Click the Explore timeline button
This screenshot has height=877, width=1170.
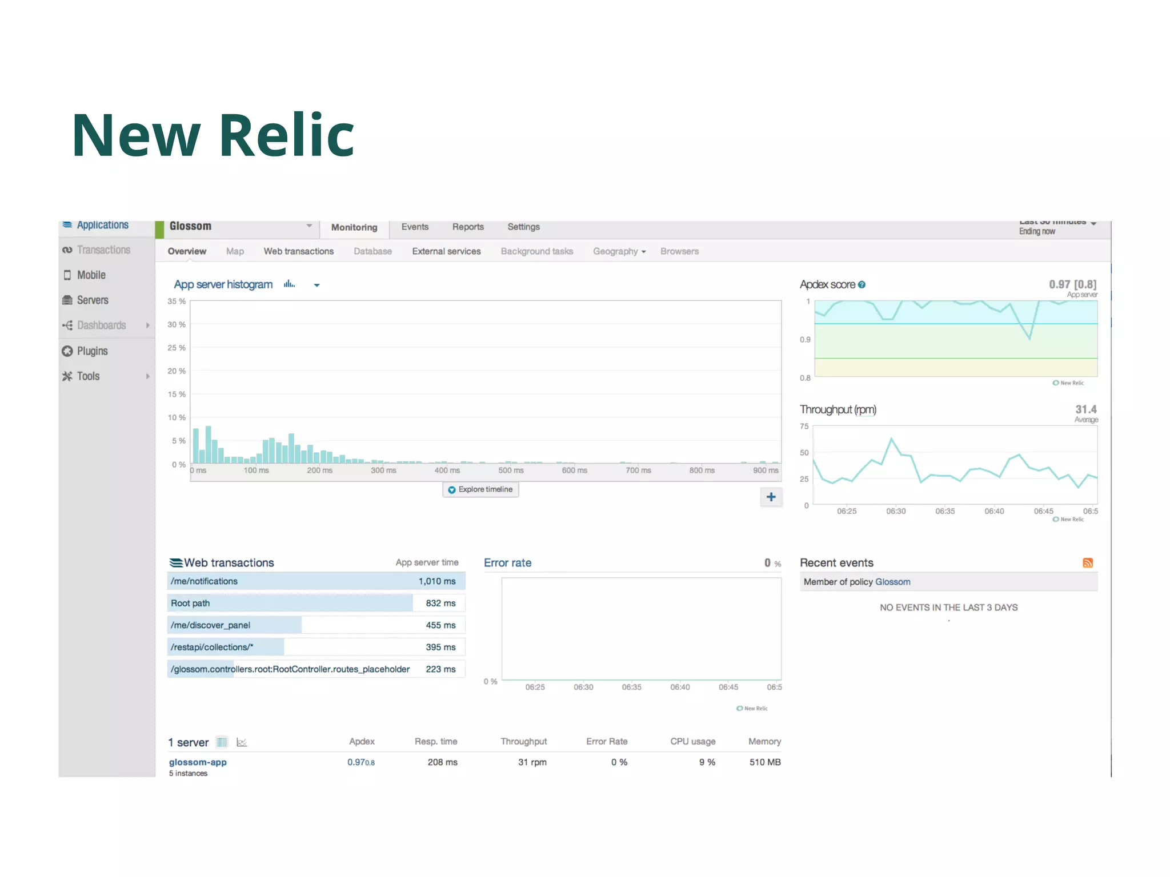(480, 489)
